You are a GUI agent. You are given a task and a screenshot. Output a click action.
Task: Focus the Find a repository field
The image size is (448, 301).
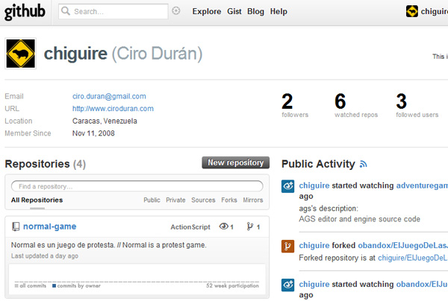[137, 186]
